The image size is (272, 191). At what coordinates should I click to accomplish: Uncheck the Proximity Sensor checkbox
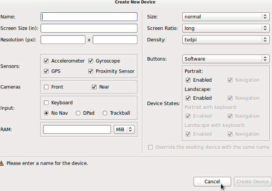coord(91,71)
